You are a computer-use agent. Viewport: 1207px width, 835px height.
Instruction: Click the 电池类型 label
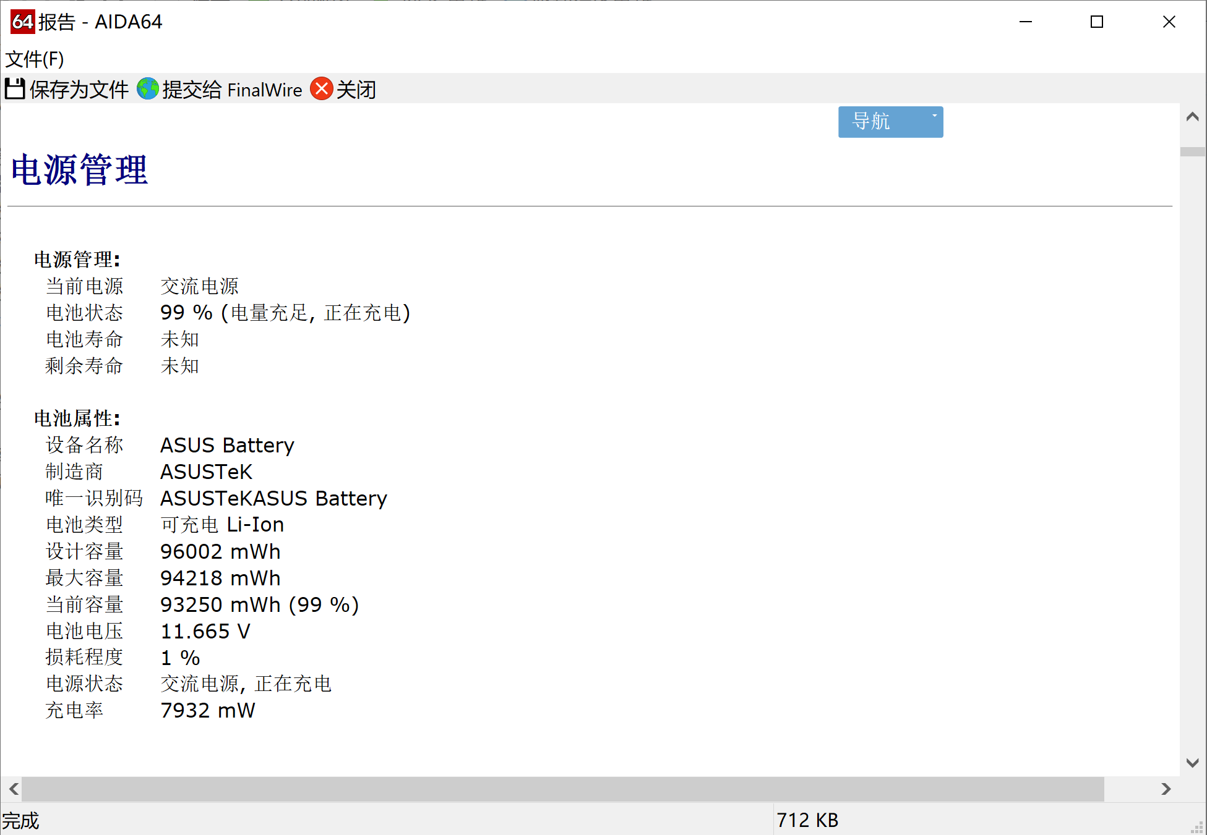(x=85, y=525)
